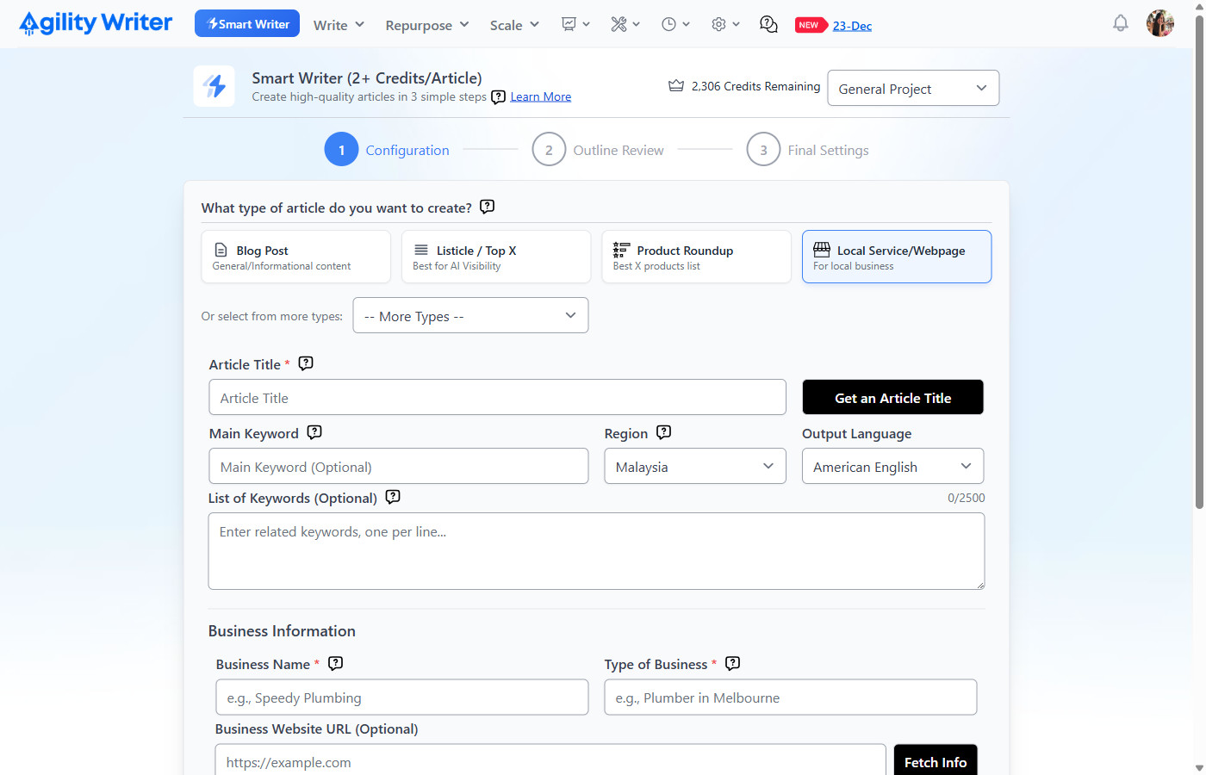Open the clock history icon menu
This screenshot has height=775, width=1206.
675,24
